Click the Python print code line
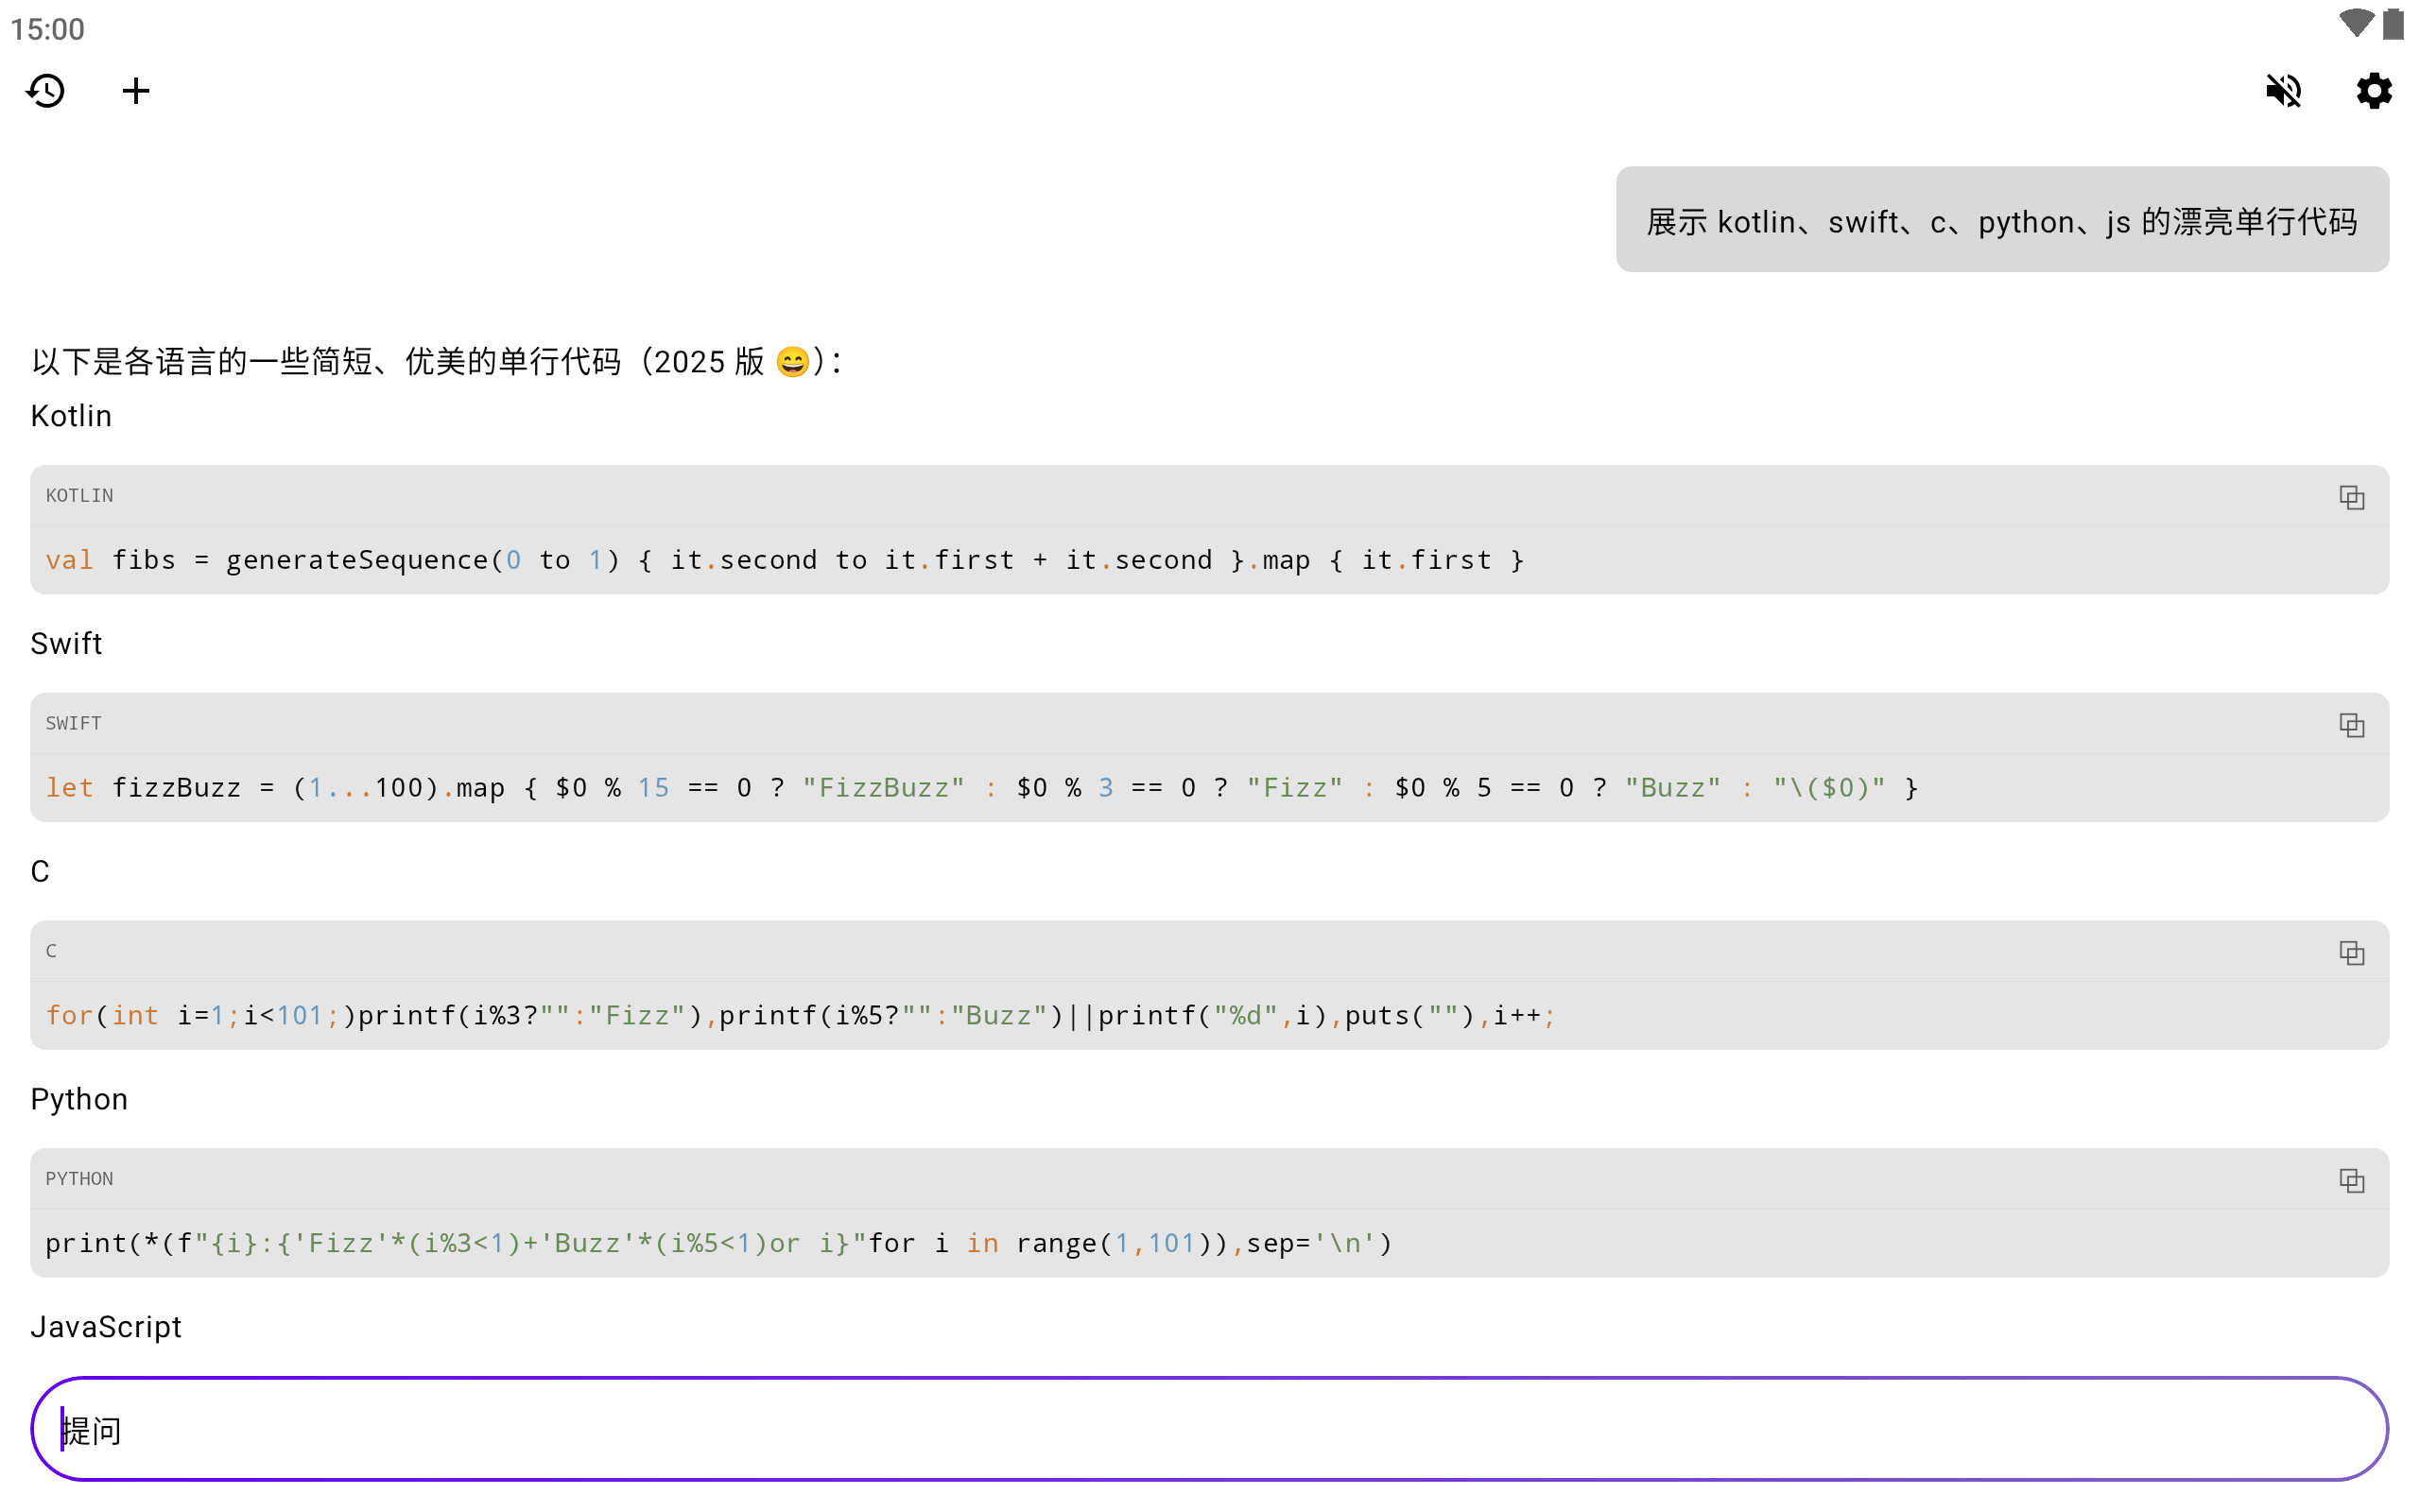 [x=718, y=1244]
